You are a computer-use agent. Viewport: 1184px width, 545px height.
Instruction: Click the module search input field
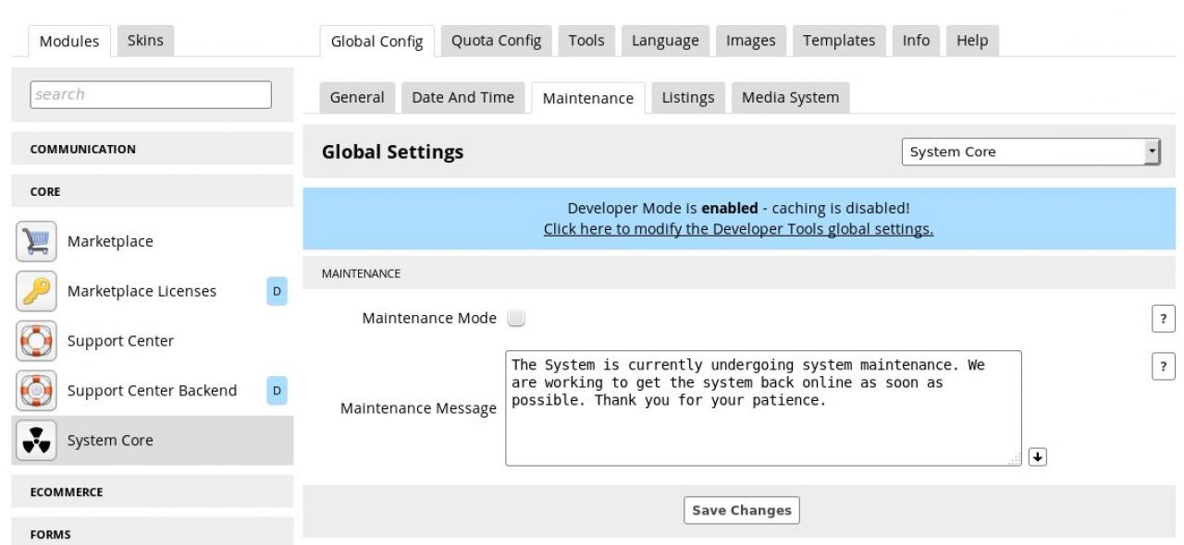(x=152, y=94)
